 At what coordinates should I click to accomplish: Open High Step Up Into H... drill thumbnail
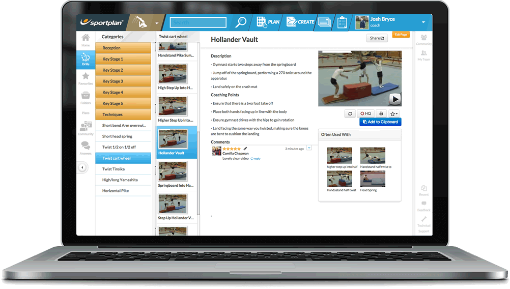(x=173, y=73)
